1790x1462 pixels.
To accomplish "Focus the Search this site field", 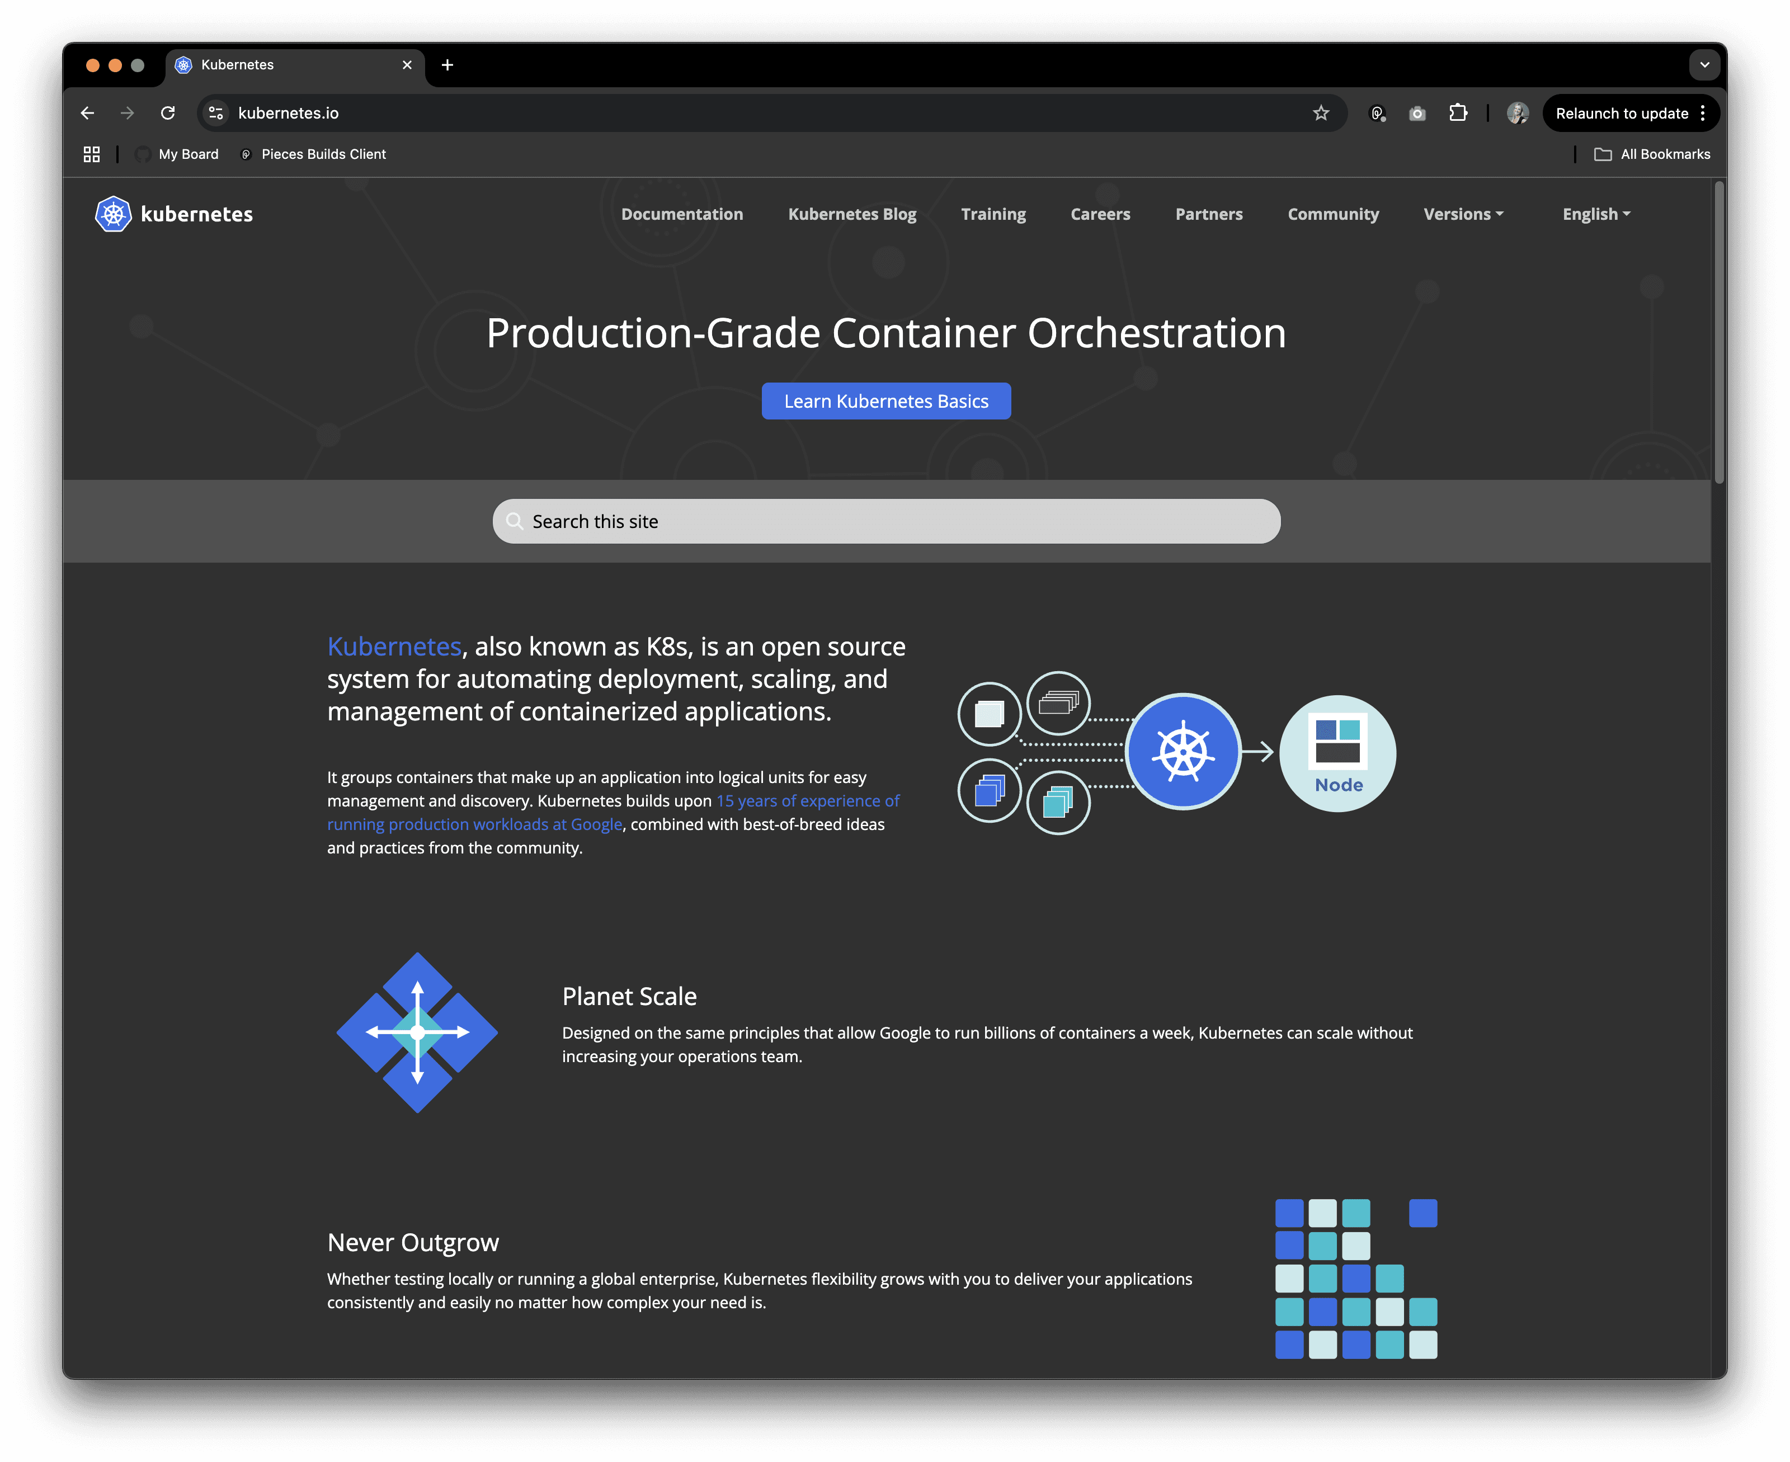I will coord(886,521).
